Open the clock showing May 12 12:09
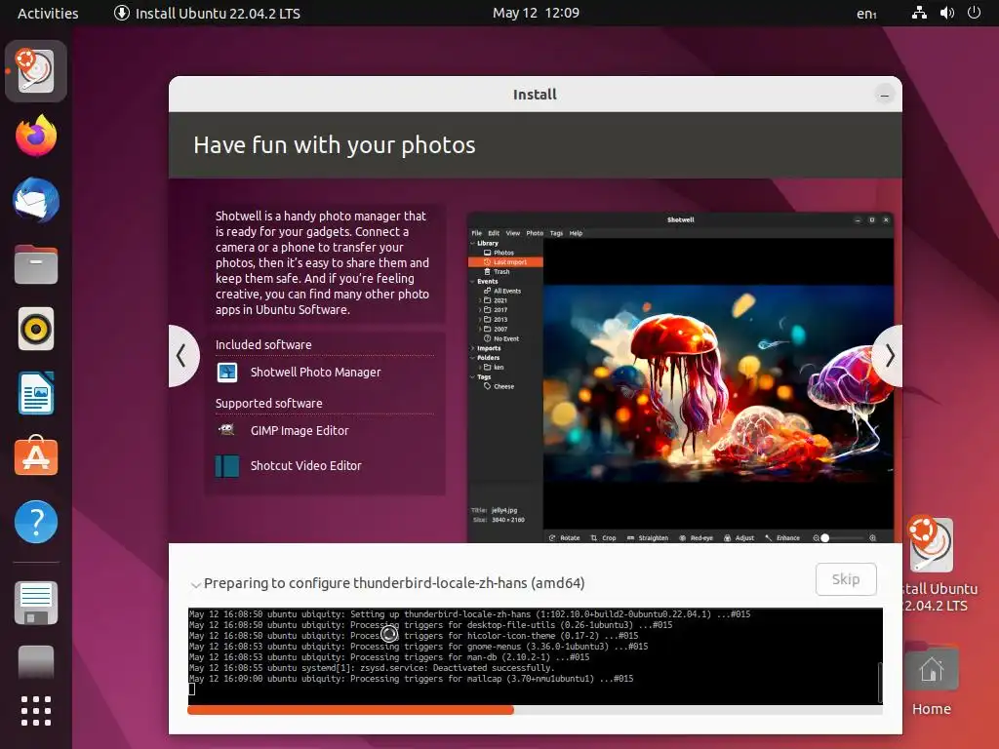This screenshot has height=749, width=999. 536,14
